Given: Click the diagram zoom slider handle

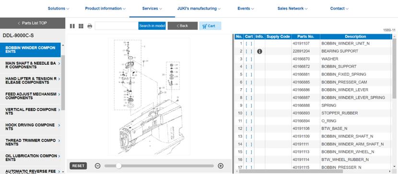Looking at the screenshot, I should (x=118, y=166).
